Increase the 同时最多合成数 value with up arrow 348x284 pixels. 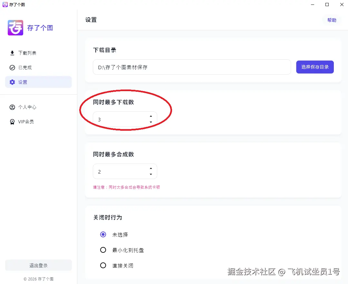tap(151, 168)
